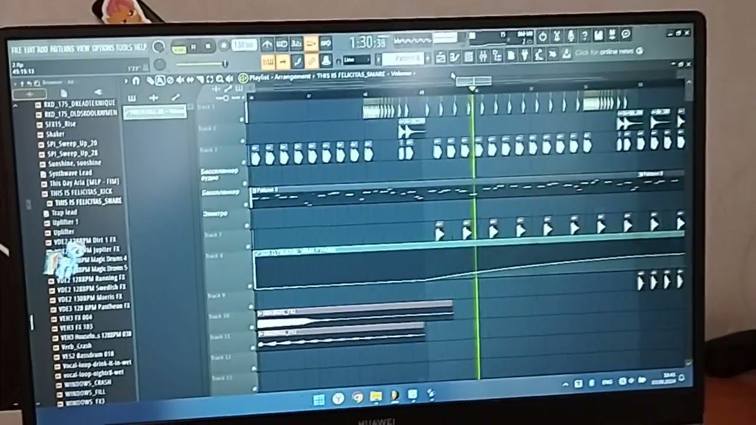Open the OPTIONS menu

(103, 48)
